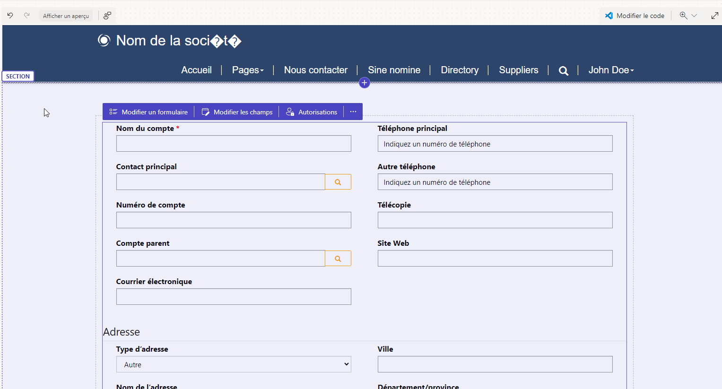Click the plus icon to add section

click(364, 83)
